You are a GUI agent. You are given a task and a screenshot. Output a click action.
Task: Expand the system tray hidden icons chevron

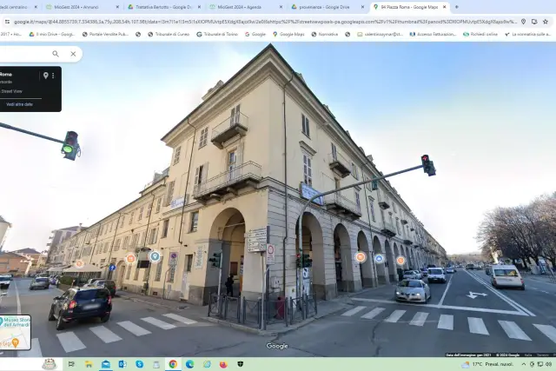pos(523,364)
